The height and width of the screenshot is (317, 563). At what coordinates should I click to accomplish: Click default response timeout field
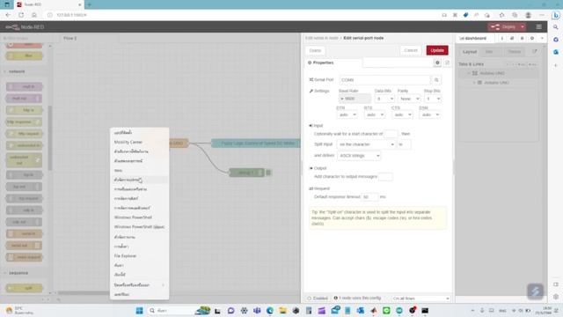point(369,197)
